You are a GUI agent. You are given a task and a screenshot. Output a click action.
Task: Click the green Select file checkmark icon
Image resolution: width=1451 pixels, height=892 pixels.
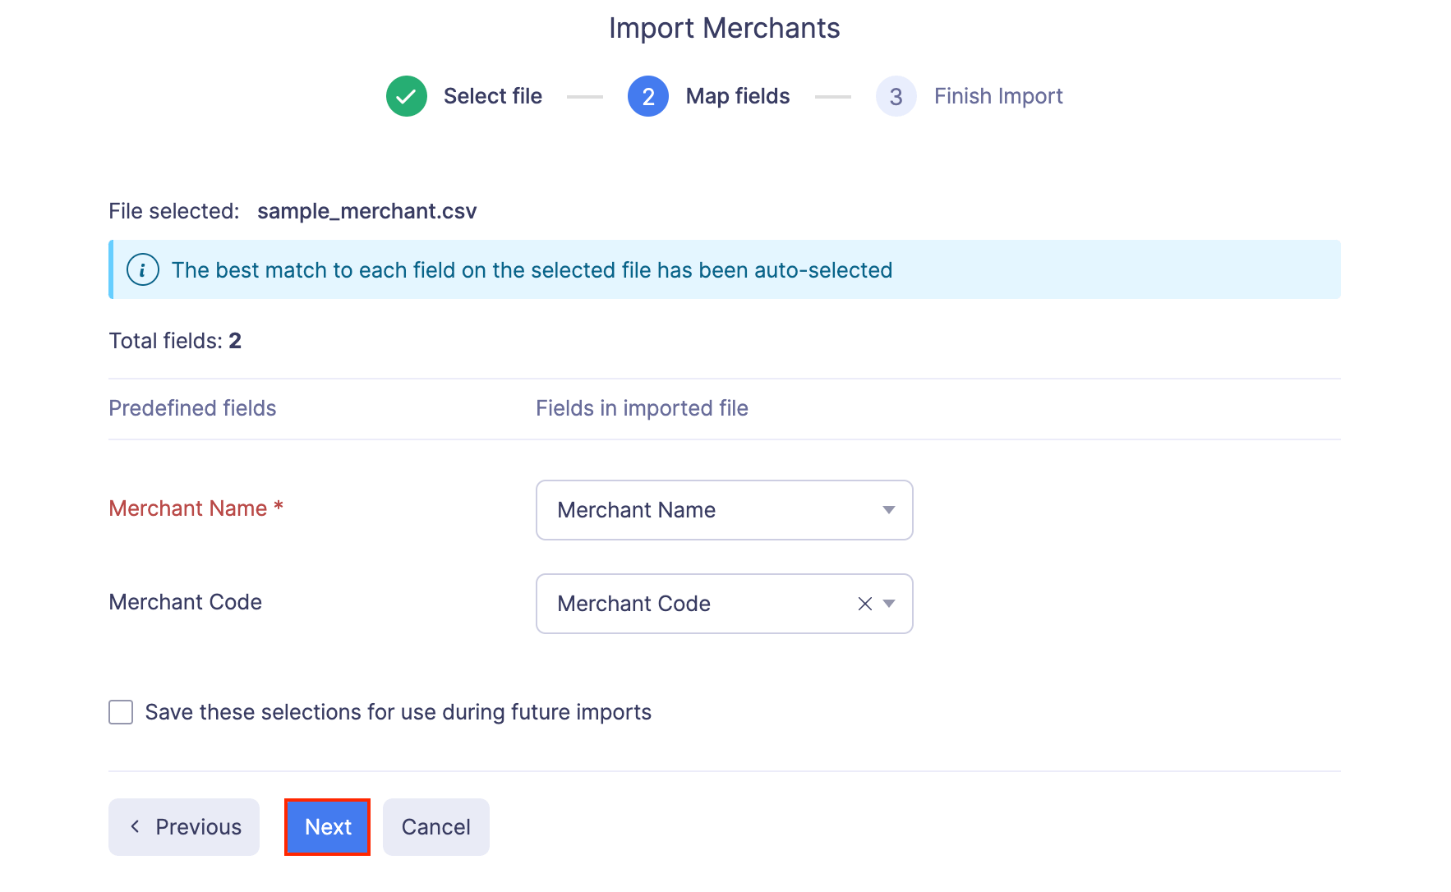click(x=406, y=96)
